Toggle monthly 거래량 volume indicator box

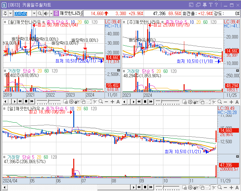pyautogui.click(x=5, y=71)
